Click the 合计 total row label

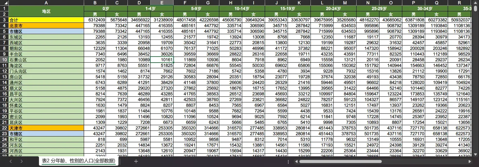46,20
